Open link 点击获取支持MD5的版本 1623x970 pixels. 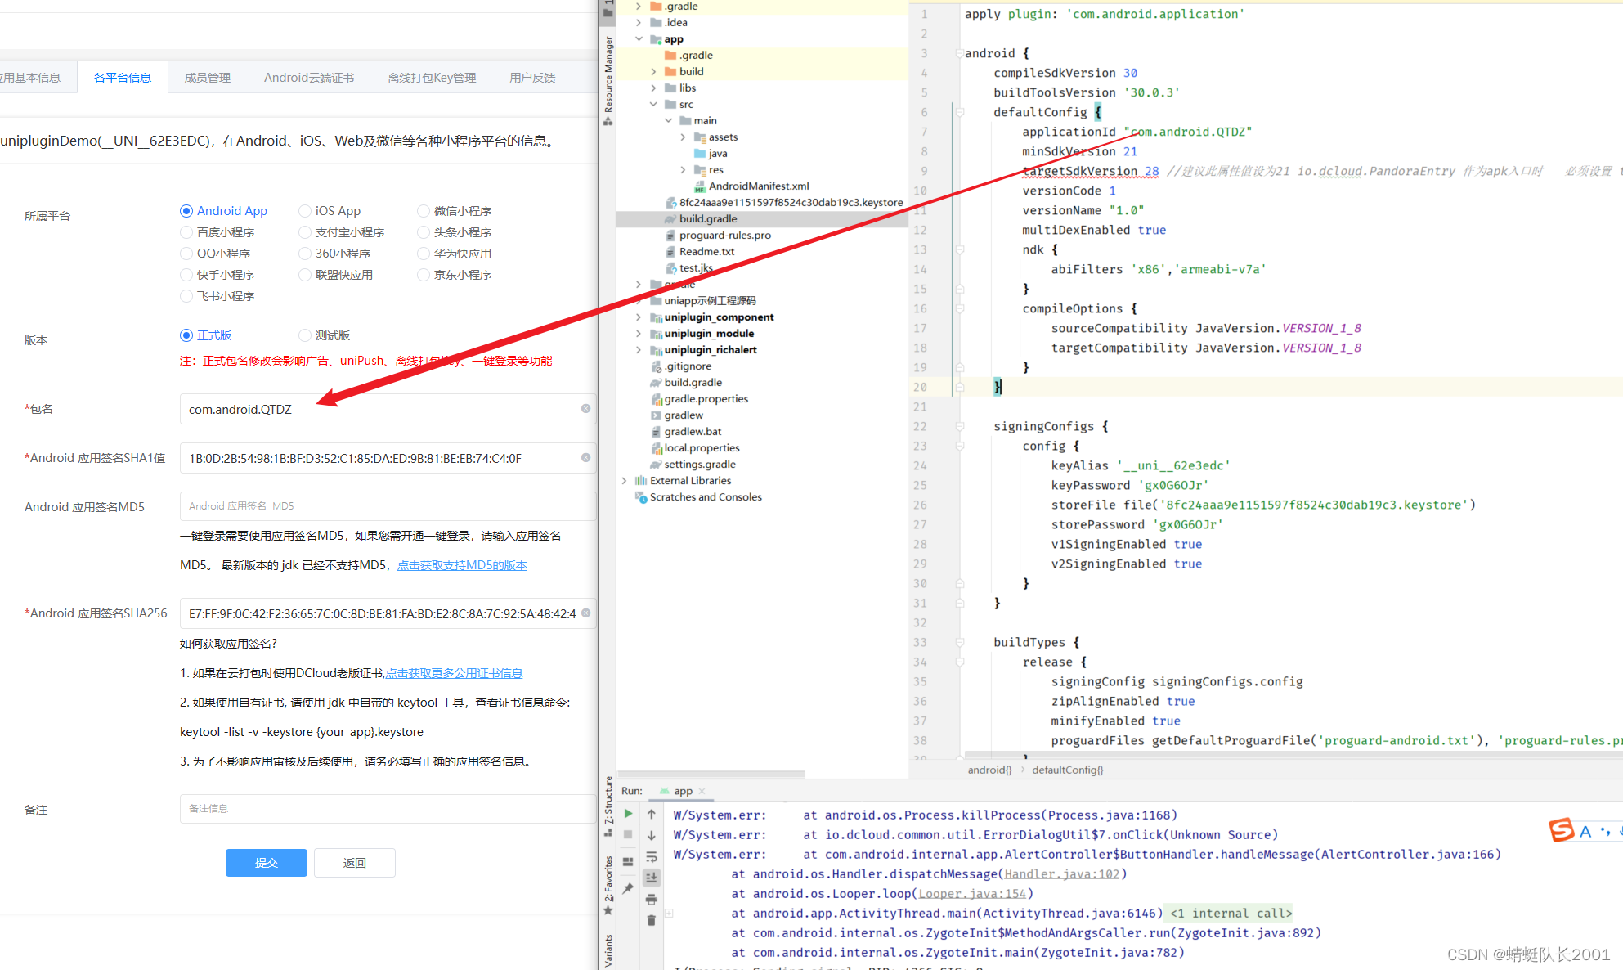tap(462, 565)
